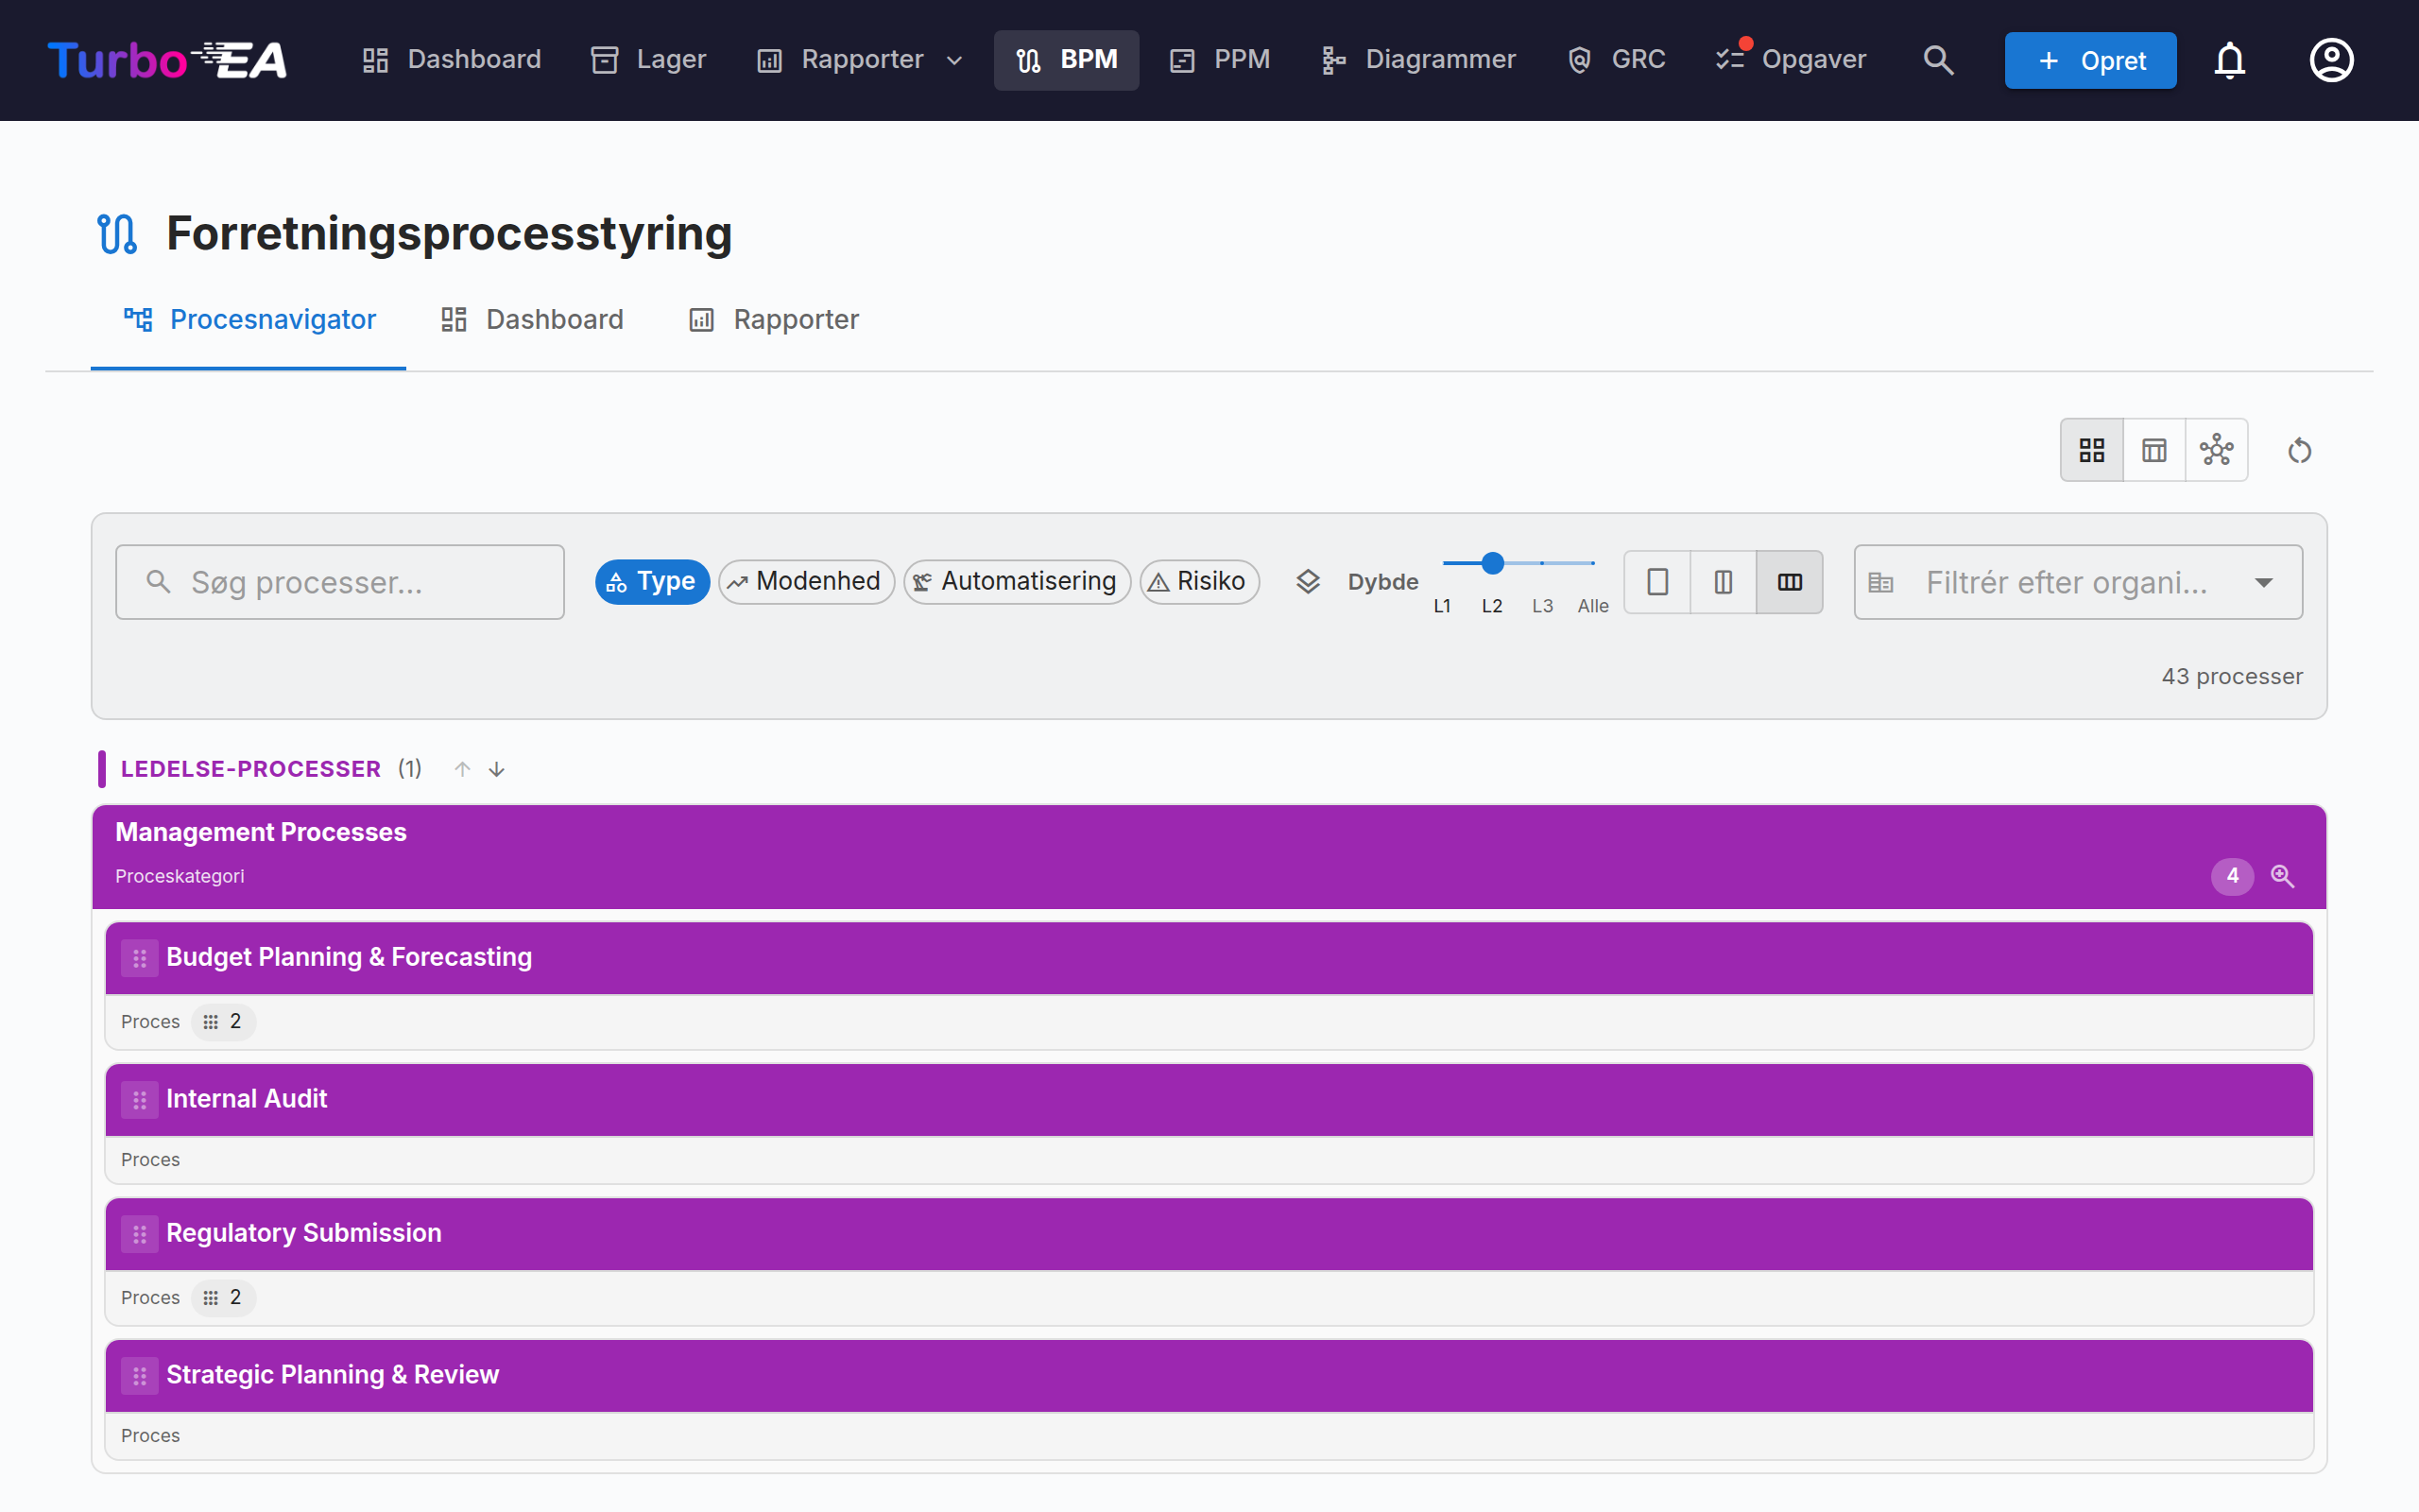Expand child count of Budget Planning & Forecasting
2419x1512 pixels.
point(223,1021)
